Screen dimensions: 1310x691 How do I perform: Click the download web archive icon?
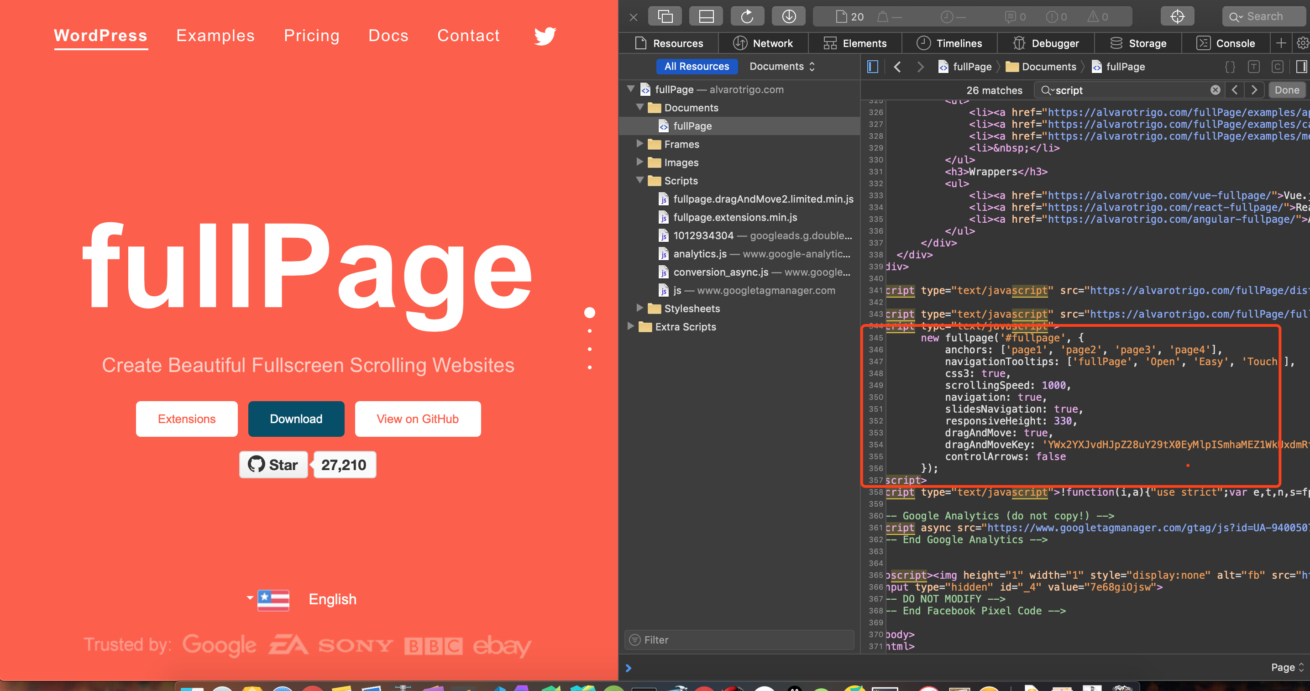tap(788, 16)
